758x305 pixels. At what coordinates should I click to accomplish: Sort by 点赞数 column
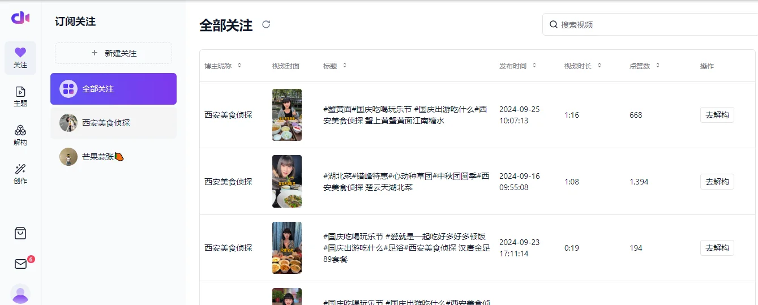658,66
